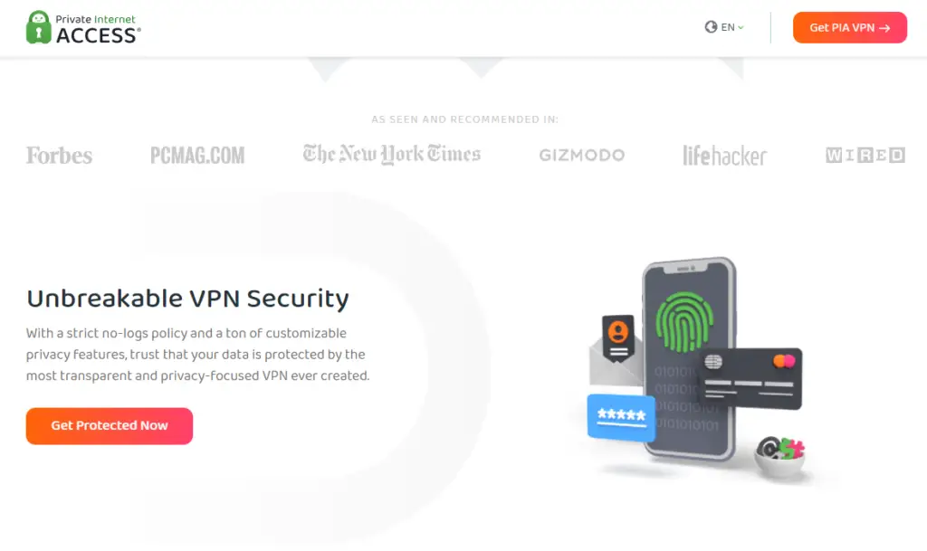Image resolution: width=927 pixels, height=551 pixels.
Task: Click the green fingerprint on the phone
Action: (684, 322)
